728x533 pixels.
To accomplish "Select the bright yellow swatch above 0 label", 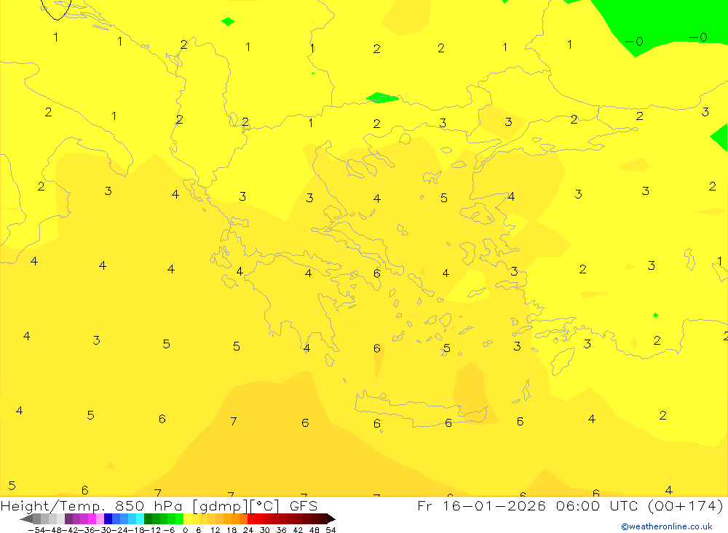I will click(x=188, y=518).
